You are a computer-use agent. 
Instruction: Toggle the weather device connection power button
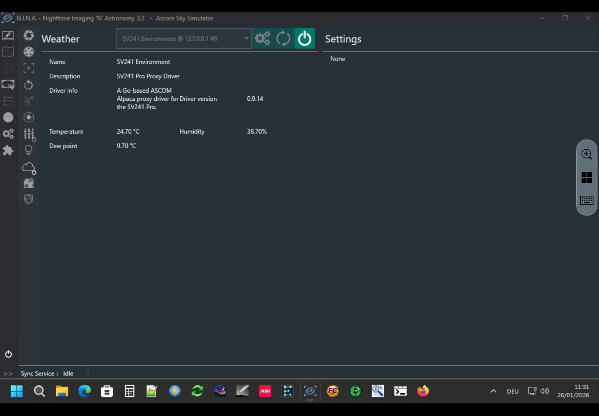coord(304,39)
